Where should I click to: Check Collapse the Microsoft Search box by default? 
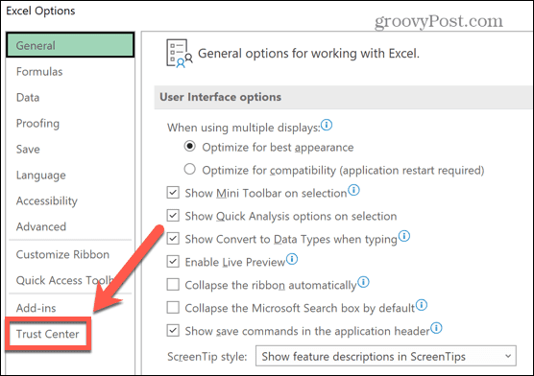[x=173, y=307]
